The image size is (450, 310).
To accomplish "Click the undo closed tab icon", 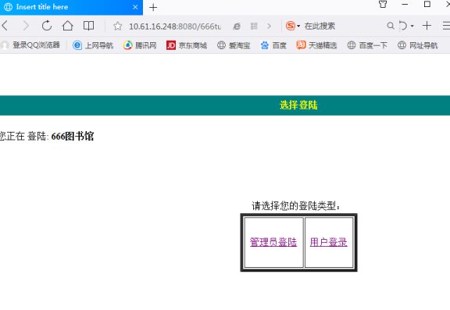I will click(403, 26).
